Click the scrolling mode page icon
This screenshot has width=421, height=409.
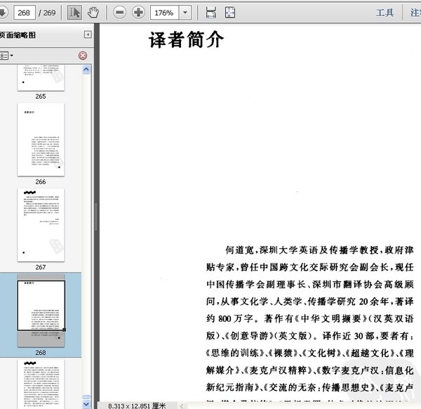click(210, 12)
